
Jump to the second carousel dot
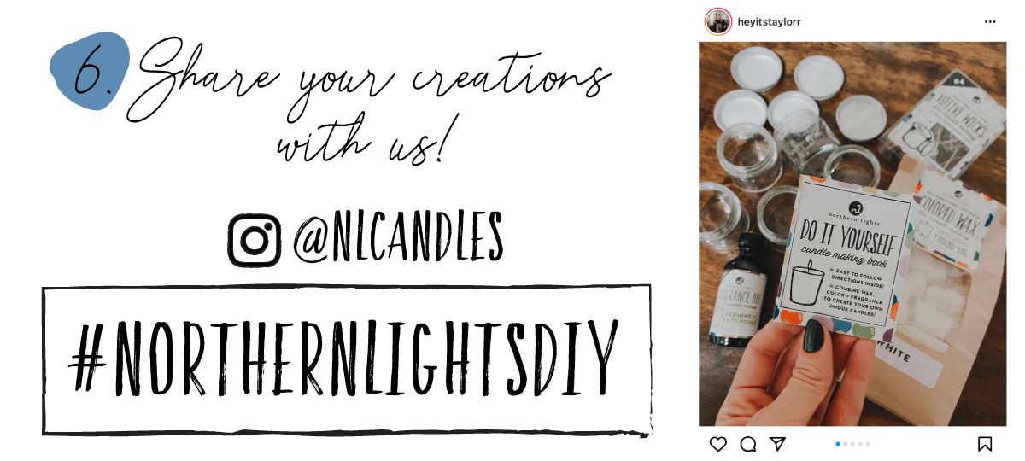tap(846, 444)
